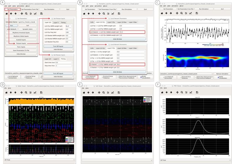Click the Save figure icon in Spike Viewer
The image size is (232, 164).
(x=41, y=92)
